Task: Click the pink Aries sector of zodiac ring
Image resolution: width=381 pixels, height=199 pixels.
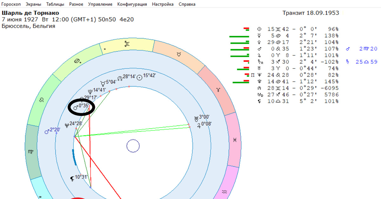Action: click(x=217, y=91)
